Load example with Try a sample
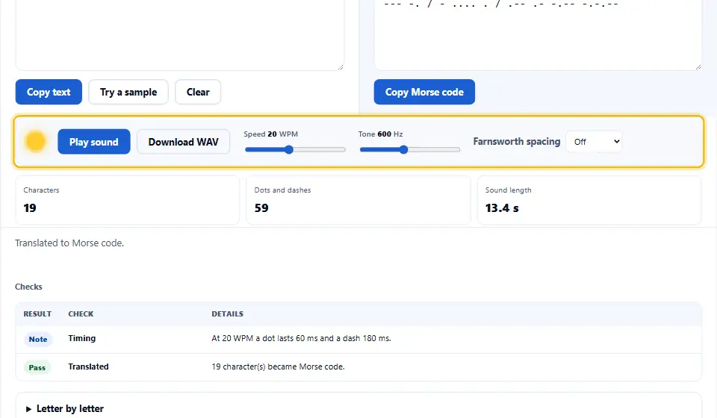Viewport: 717px width, 418px height. click(x=128, y=92)
